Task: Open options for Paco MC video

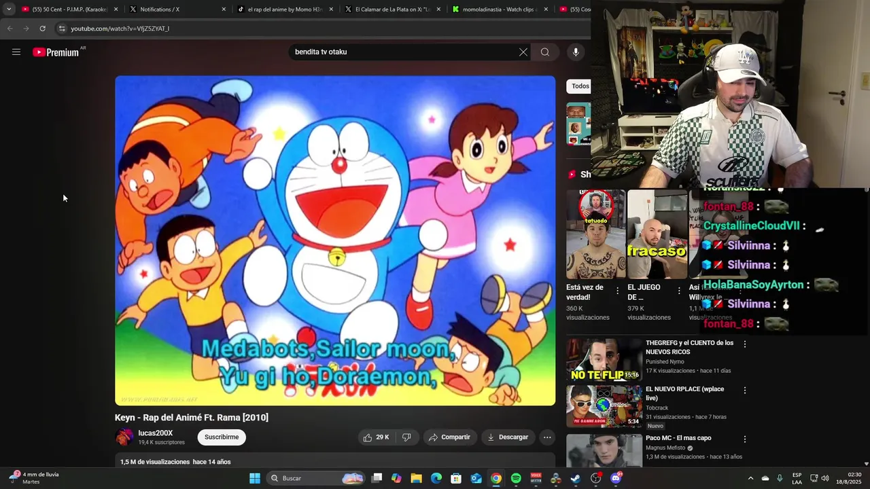Action: (745, 439)
